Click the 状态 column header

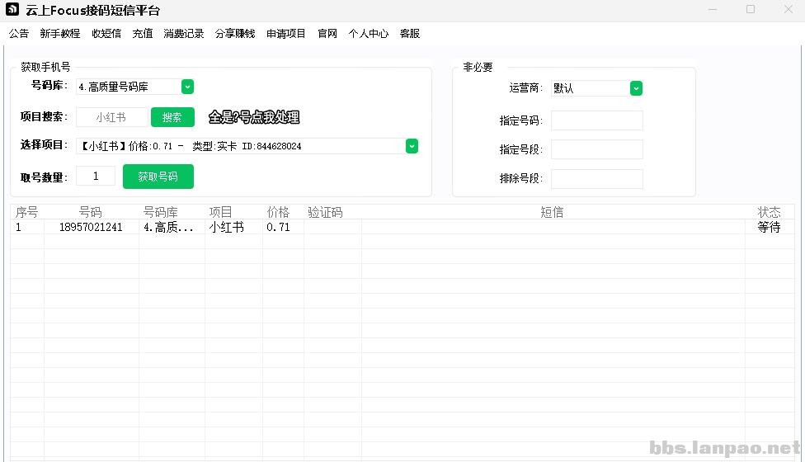[x=769, y=212]
